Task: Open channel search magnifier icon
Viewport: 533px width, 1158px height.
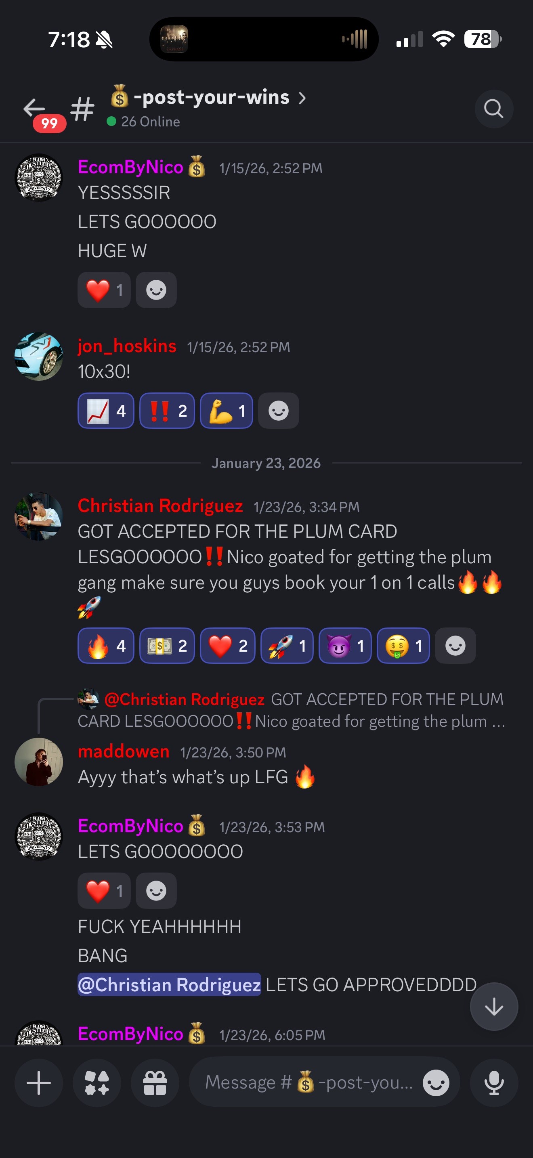Action: 493,109
